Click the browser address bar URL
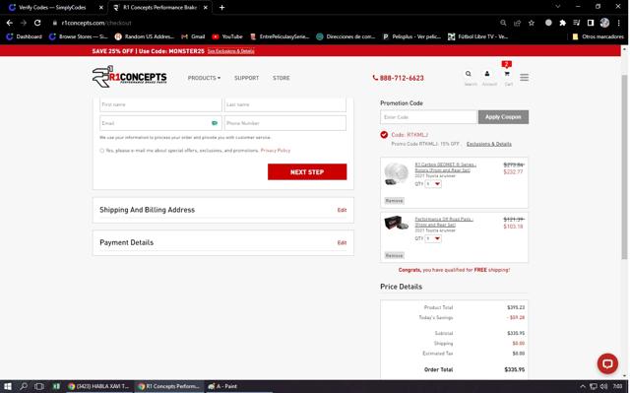Screen dimensions: 630x393 (x=96, y=23)
